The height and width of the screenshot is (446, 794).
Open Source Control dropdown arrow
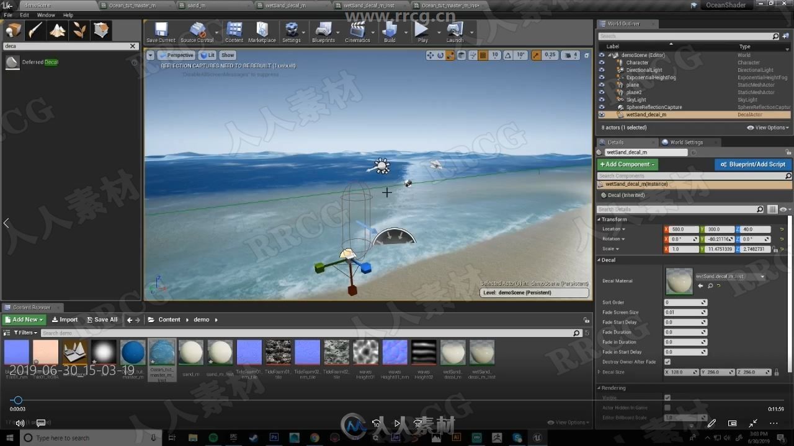pos(217,32)
